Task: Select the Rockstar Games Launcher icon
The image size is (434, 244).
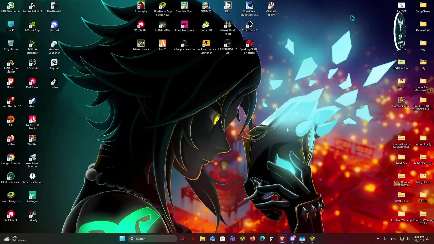Action: pos(206,47)
